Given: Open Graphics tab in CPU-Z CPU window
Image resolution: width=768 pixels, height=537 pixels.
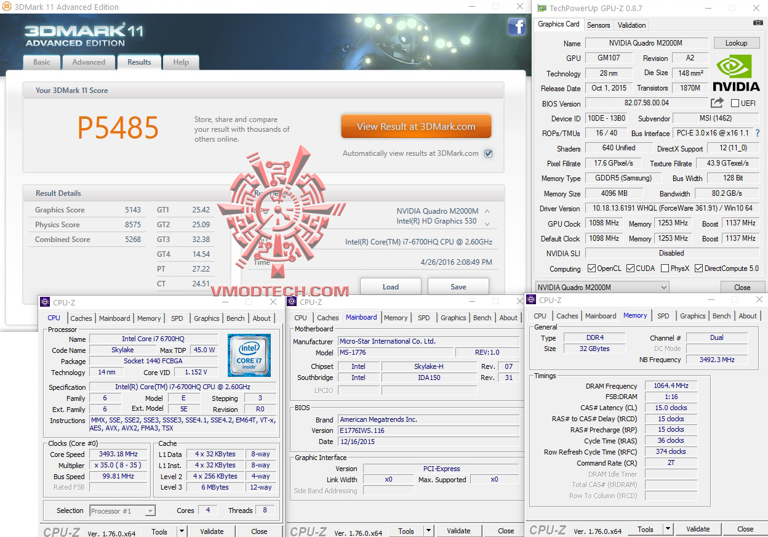Looking at the screenshot, I should click(x=206, y=318).
